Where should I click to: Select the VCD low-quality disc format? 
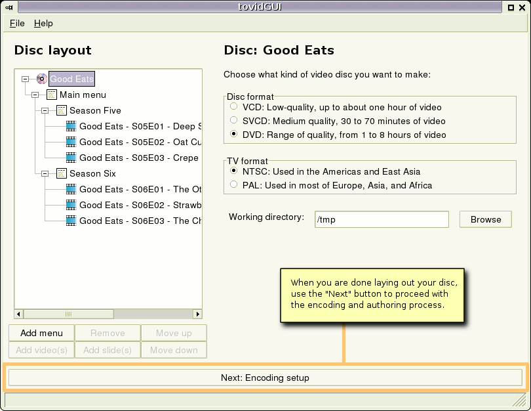coord(233,106)
